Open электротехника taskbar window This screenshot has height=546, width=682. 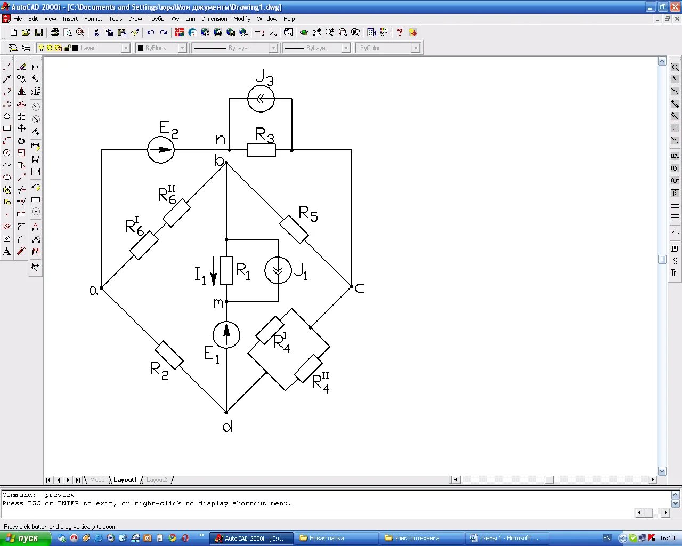pos(421,538)
